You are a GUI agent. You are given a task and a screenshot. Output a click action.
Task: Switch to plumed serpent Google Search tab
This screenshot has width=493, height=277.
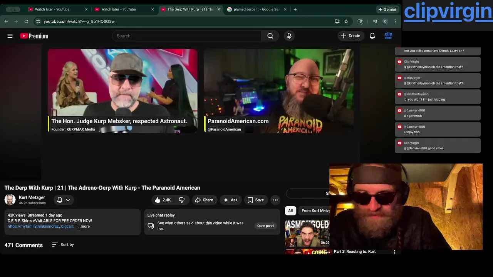coord(257,9)
